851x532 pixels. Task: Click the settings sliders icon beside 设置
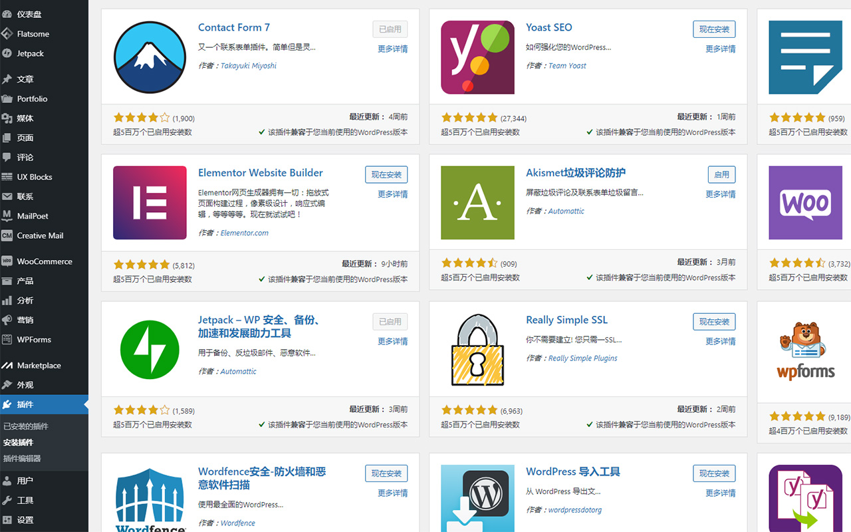click(x=7, y=520)
